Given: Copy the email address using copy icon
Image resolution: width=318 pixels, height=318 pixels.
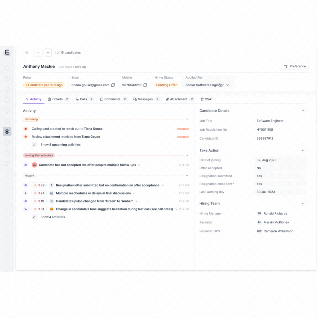Looking at the screenshot, I should [x=113, y=85].
